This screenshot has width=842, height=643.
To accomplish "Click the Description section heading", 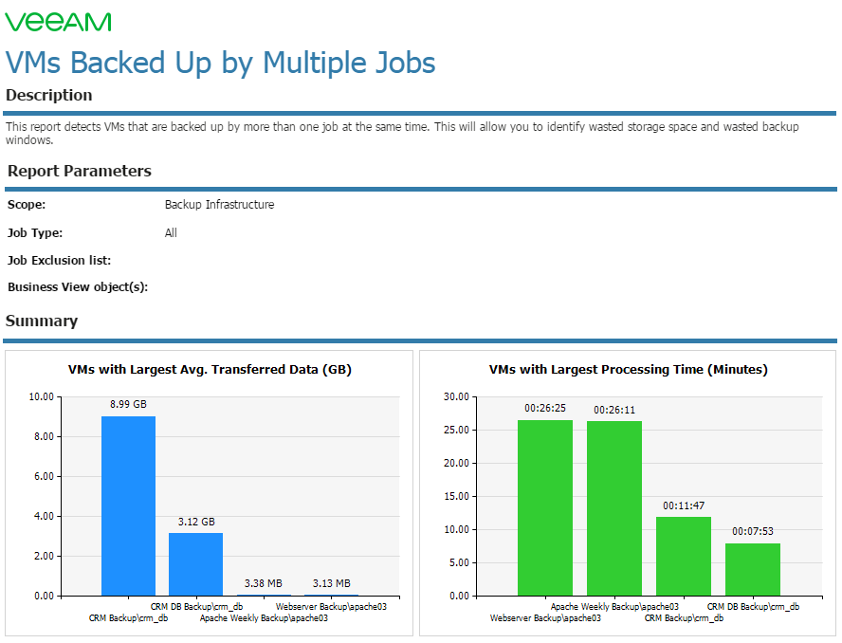I will [x=49, y=95].
